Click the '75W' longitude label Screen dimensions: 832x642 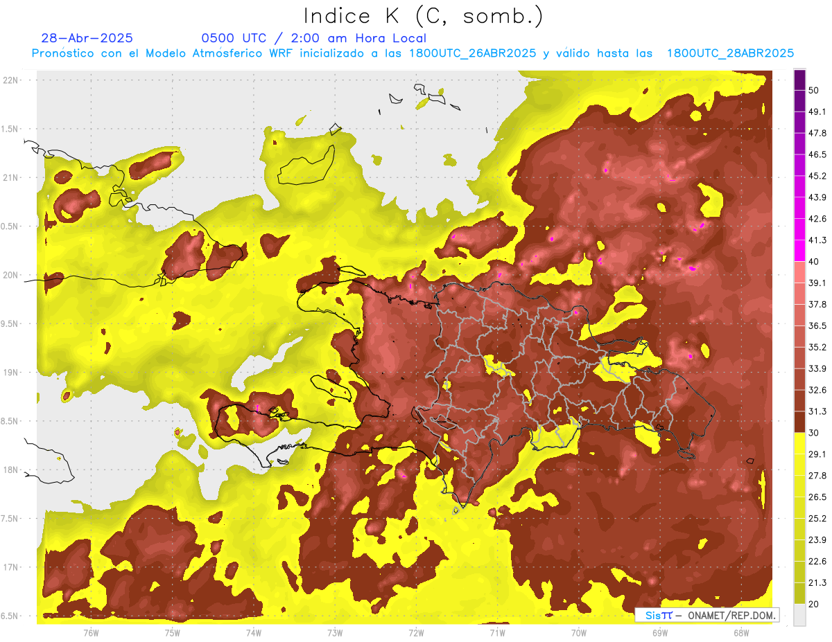tap(173, 633)
